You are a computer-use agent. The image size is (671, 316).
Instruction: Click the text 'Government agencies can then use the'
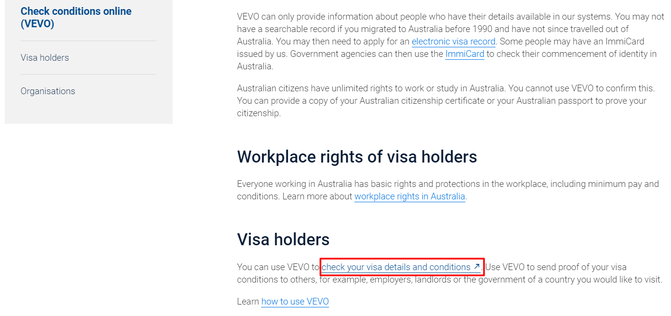(366, 54)
